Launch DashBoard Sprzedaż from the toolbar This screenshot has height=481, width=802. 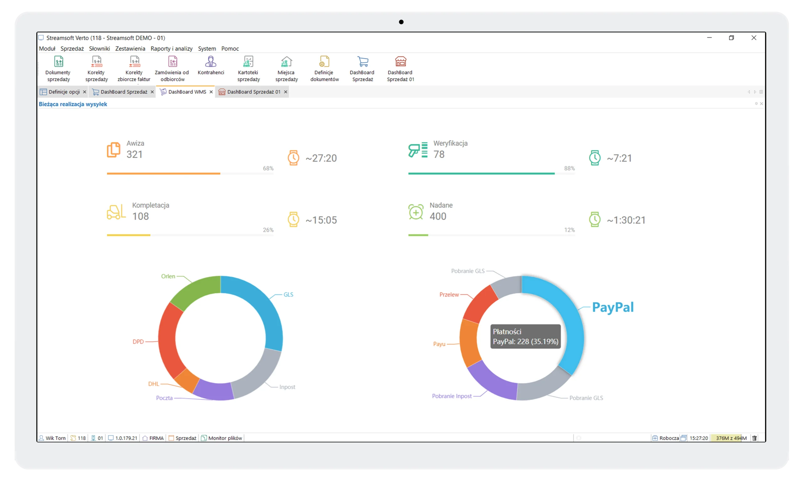coord(362,68)
